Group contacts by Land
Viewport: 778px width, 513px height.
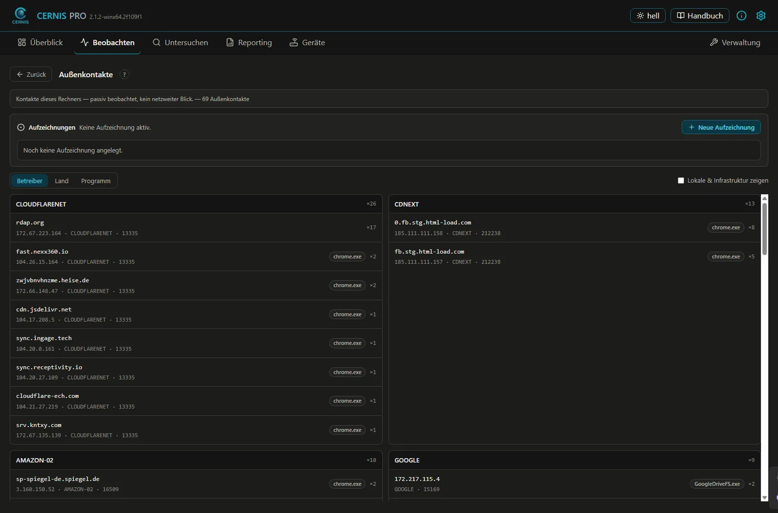click(62, 181)
